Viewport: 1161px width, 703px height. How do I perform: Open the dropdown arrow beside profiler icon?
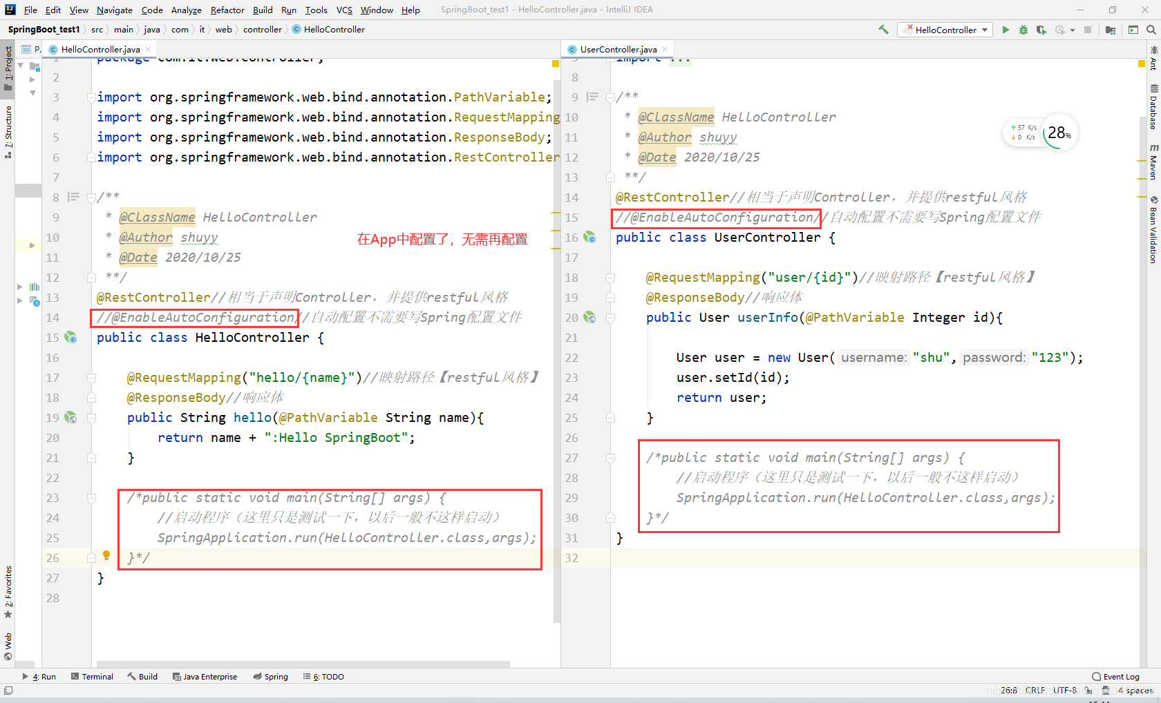click(x=1073, y=30)
